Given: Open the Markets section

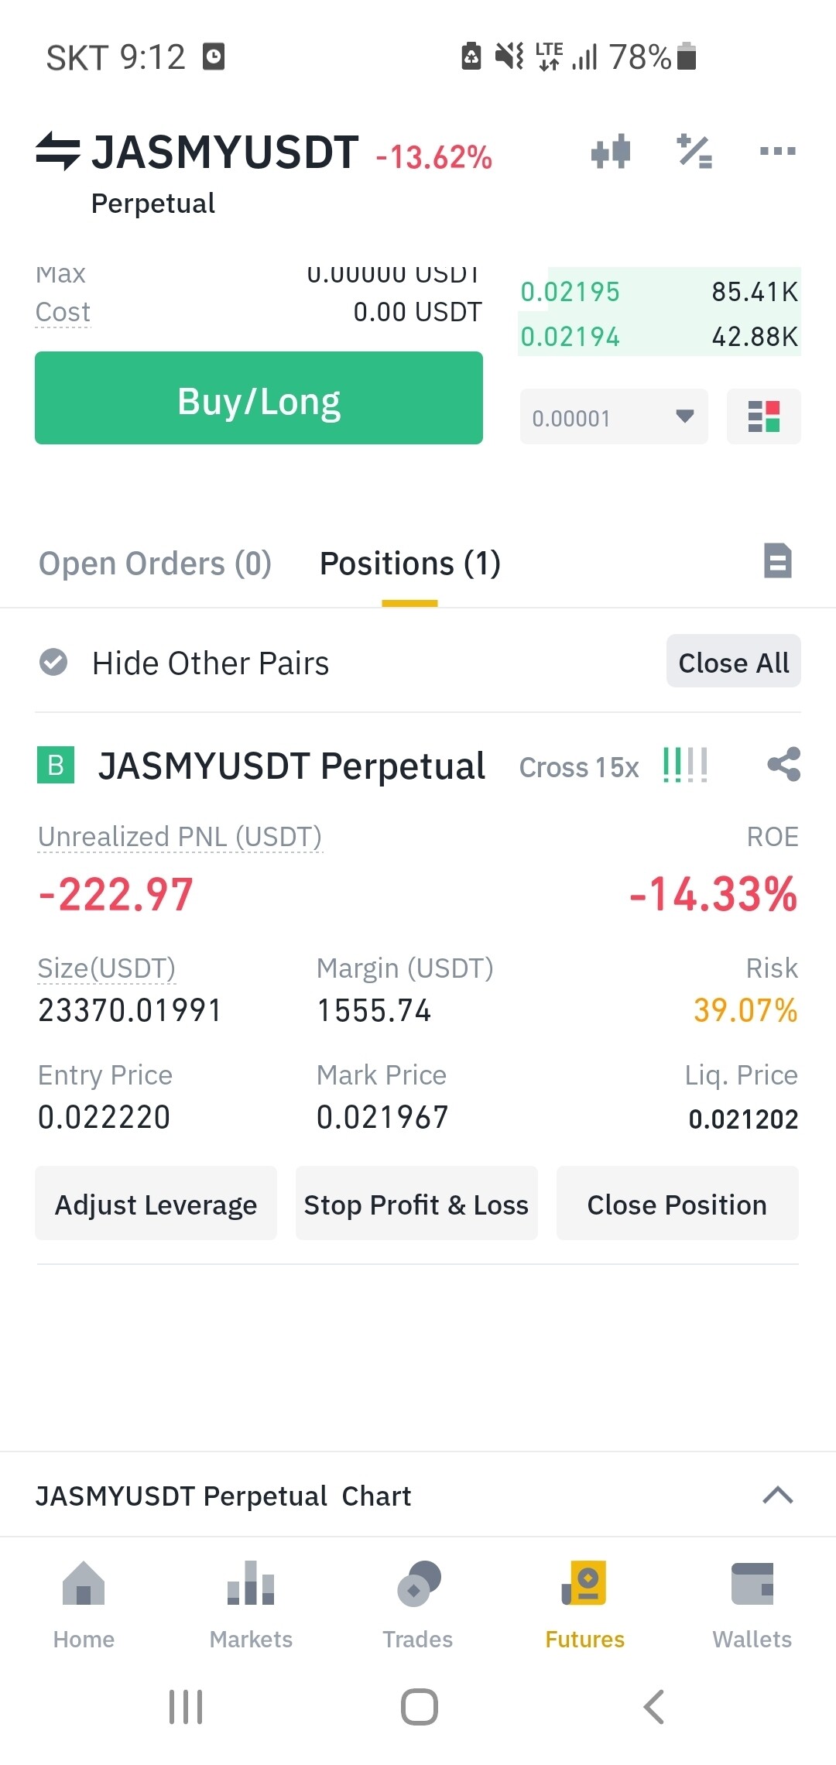Looking at the screenshot, I should [x=251, y=1604].
